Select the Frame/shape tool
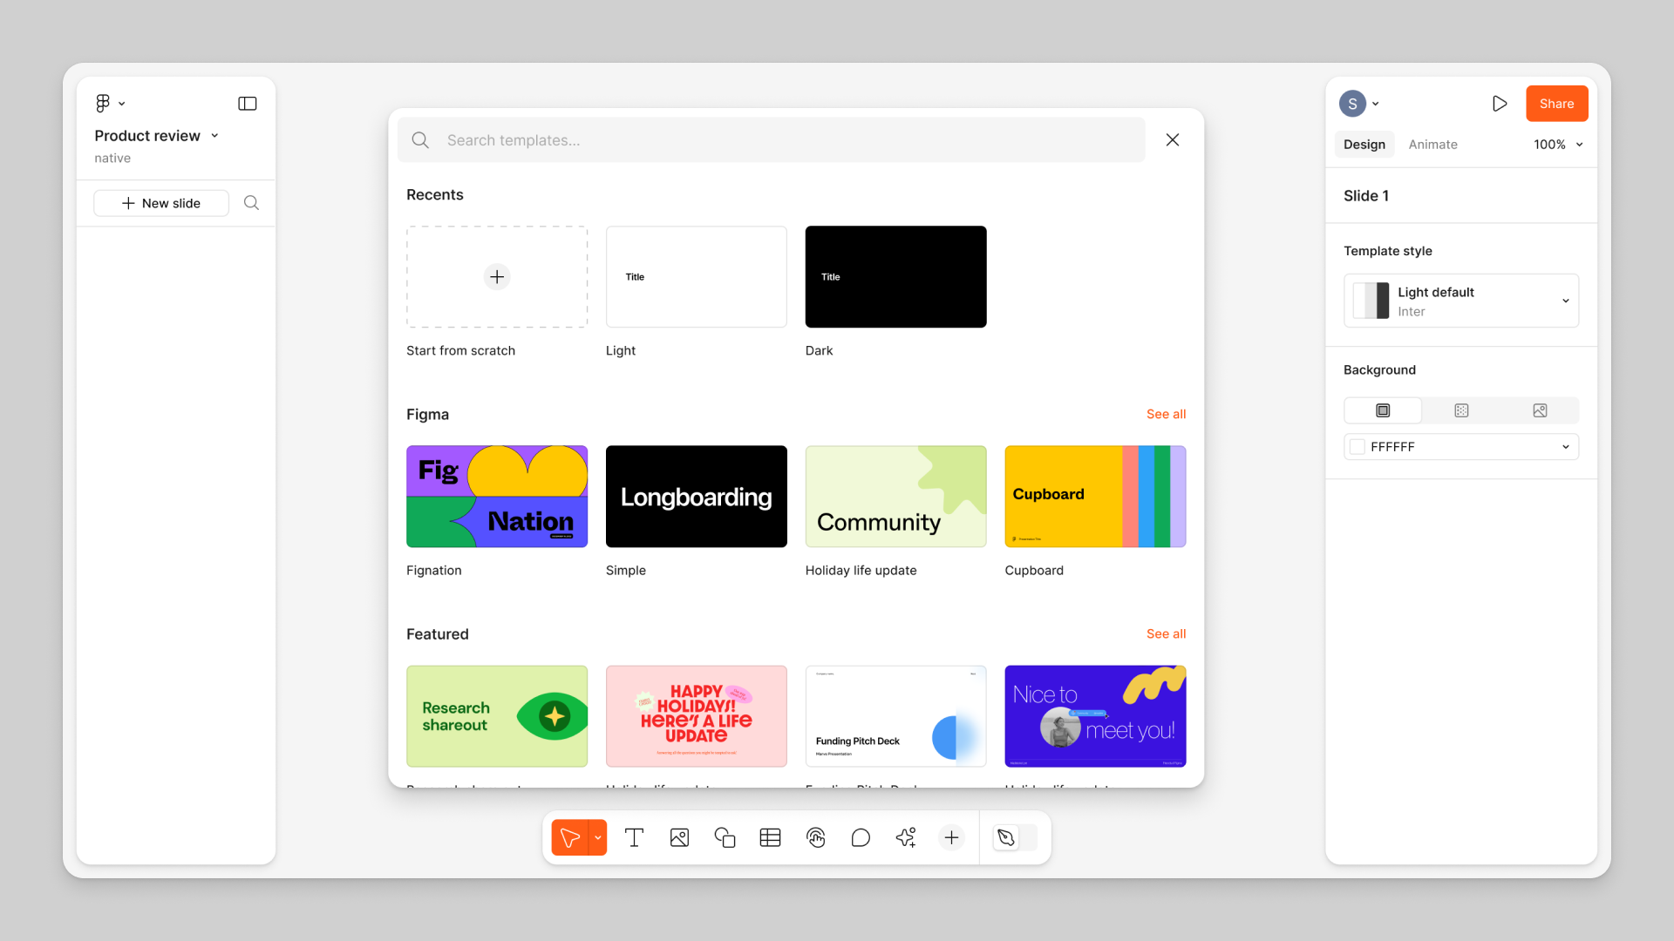The height and width of the screenshot is (941, 1674). 723,836
